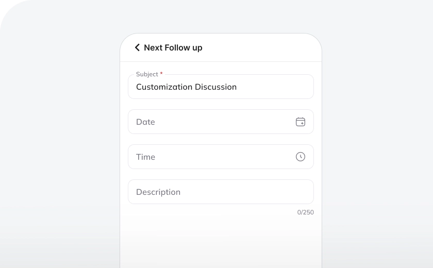Click the red required asterisk by Subject
Screen dimensions: 433x268
[x=161, y=74]
